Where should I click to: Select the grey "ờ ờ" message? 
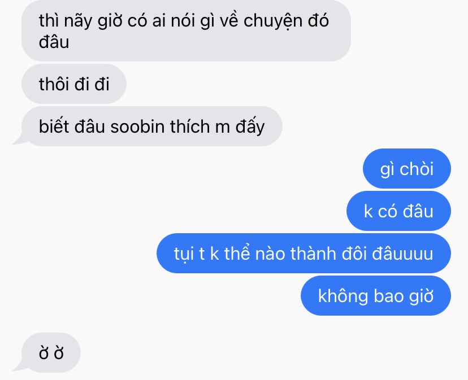(x=51, y=352)
